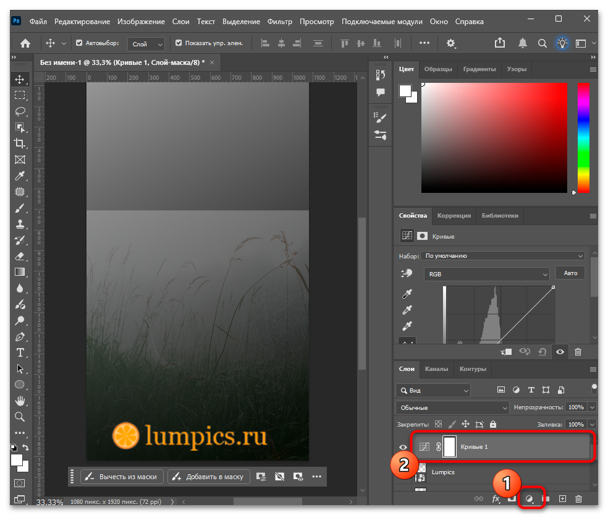Select the Eyedropper tool in the left toolbar
The image size is (608, 515).
click(20, 176)
